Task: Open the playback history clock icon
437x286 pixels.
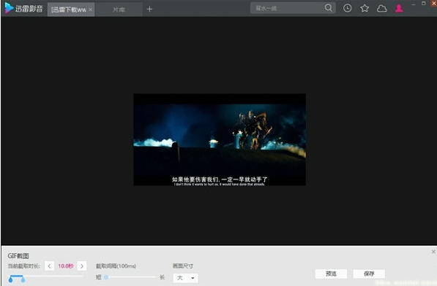Action: click(x=347, y=8)
